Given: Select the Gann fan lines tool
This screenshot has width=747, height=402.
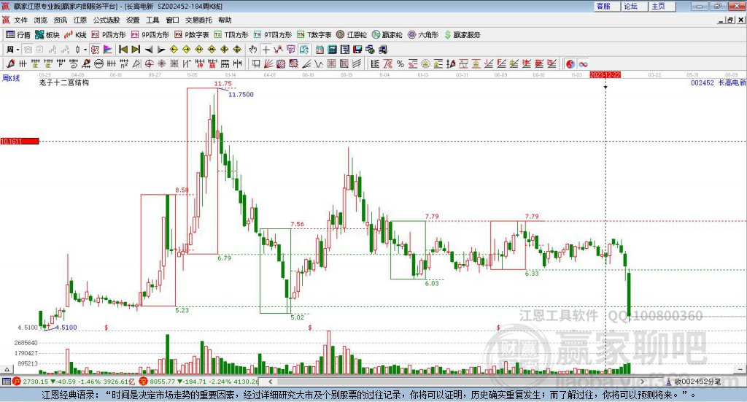Looking at the screenshot, I should click(x=268, y=63).
